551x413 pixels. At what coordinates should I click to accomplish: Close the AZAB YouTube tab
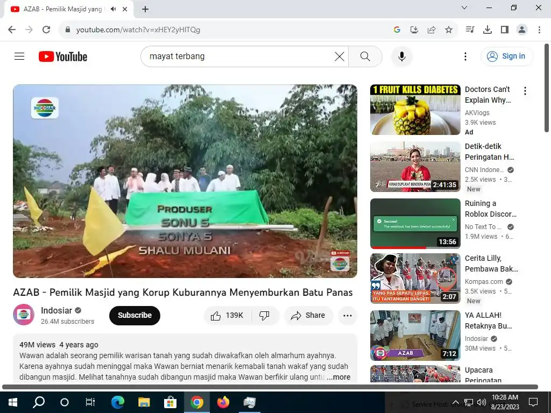[x=125, y=9]
